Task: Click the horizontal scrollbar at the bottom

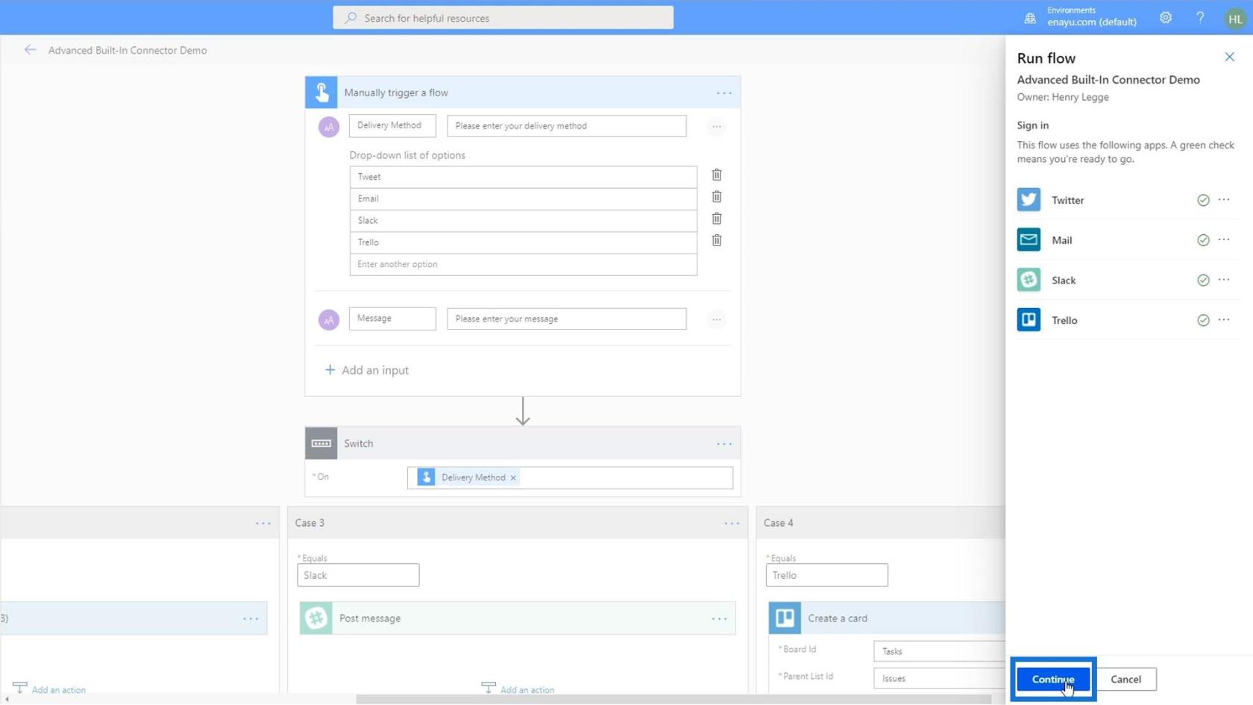Action: coord(673,700)
